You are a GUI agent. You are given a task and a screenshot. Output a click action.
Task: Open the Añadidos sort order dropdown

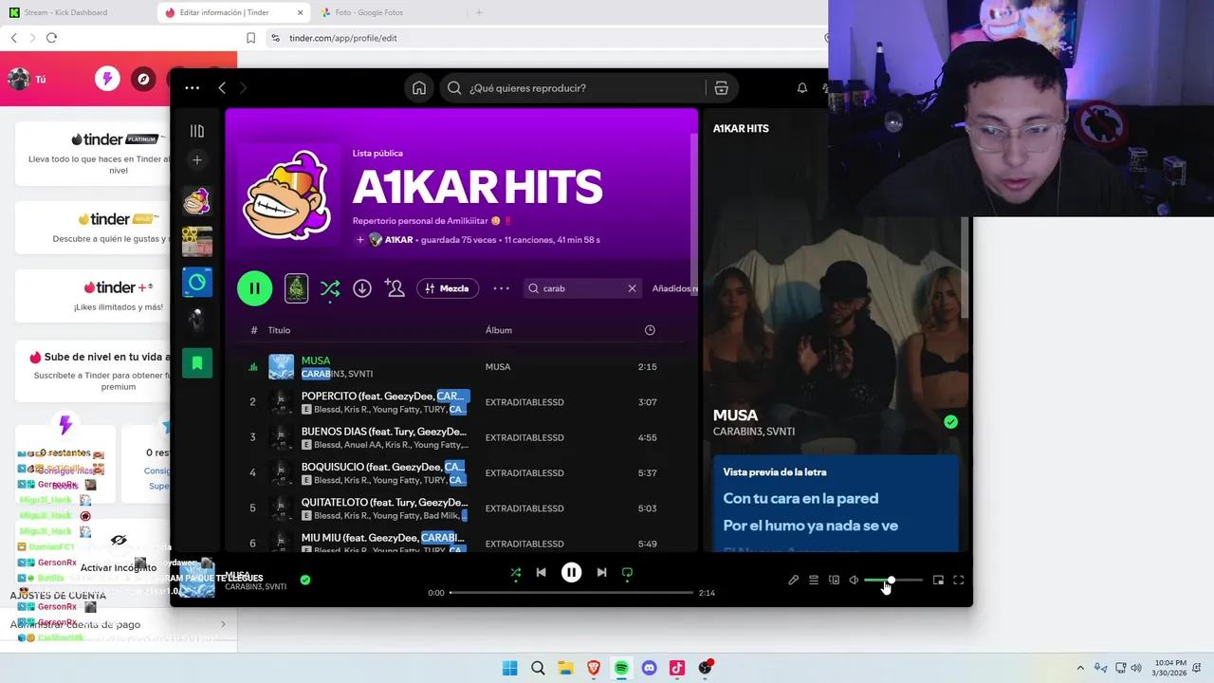(675, 288)
